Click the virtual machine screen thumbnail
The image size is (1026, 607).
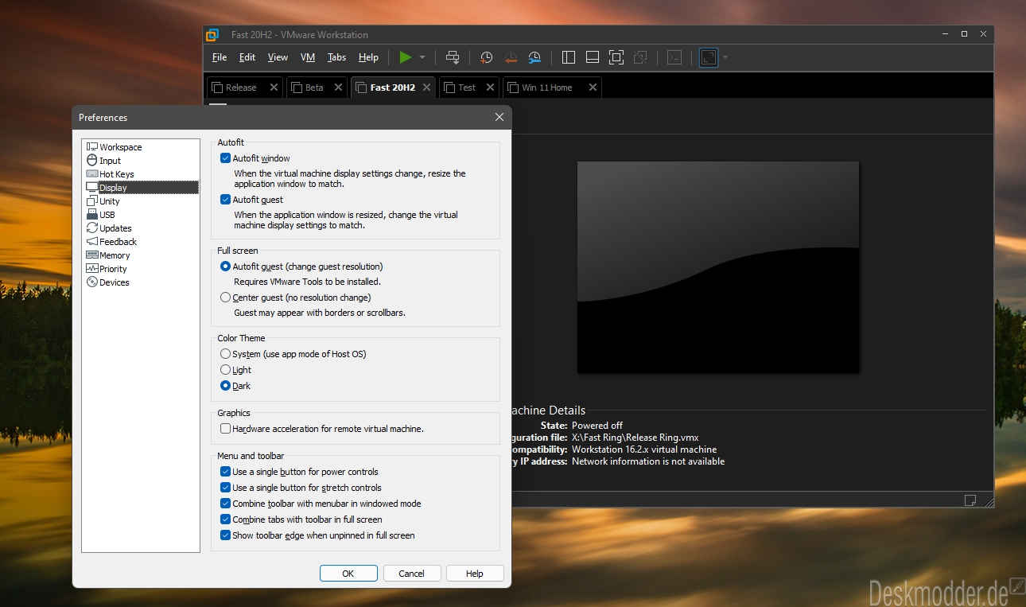pyautogui.click(x=718, y=267)
